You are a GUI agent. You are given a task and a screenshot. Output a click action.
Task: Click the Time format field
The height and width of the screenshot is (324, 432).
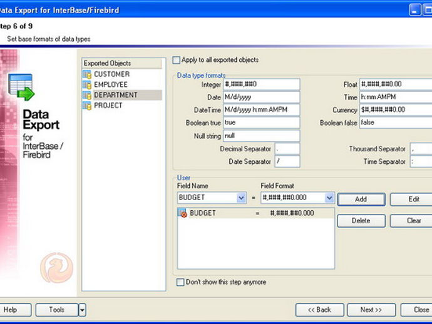point(396,97)
